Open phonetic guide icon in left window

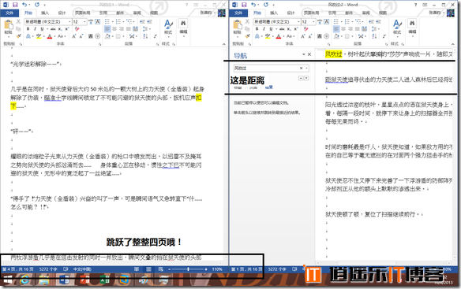click(x=91, y=21)
